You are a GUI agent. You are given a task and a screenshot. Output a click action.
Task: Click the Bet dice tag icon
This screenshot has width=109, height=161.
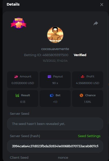pyautogui.click(x=52, y=95)
